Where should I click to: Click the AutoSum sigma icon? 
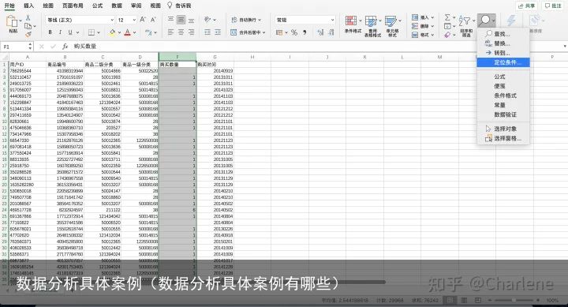click(x=448, y=17)
